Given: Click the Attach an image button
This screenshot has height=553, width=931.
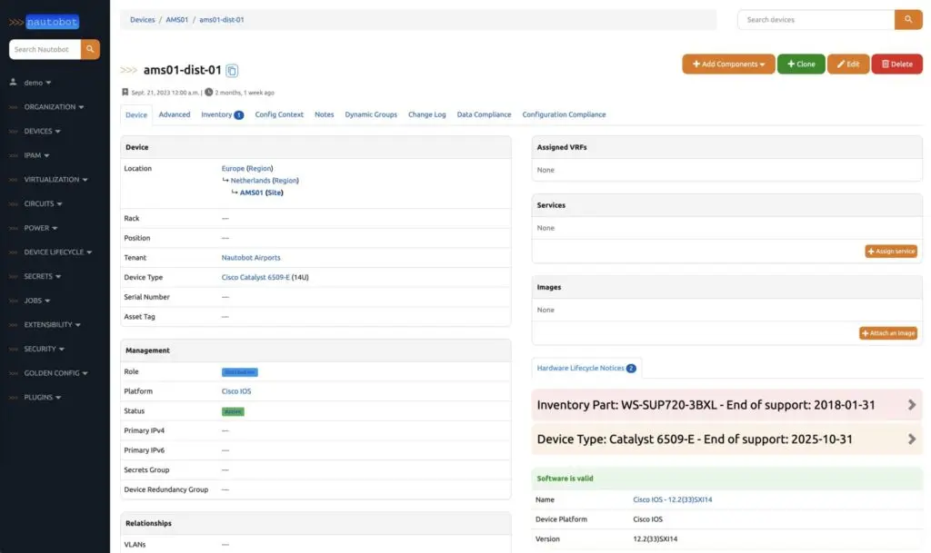Looking at the screenshot, I should pos(887,333).
